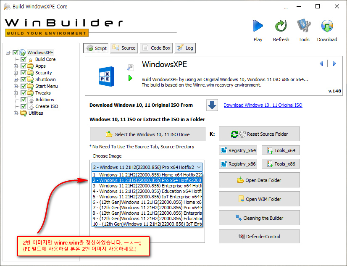
Task: Click the Tools_x86 button
Action: pyautogui.click(x=281, y=164)
